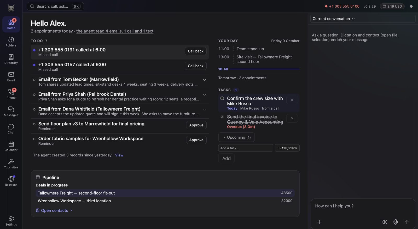Viewport: 418px width, 229px height.
Task: Click the speaker icon in chat box
Action: 385,222
